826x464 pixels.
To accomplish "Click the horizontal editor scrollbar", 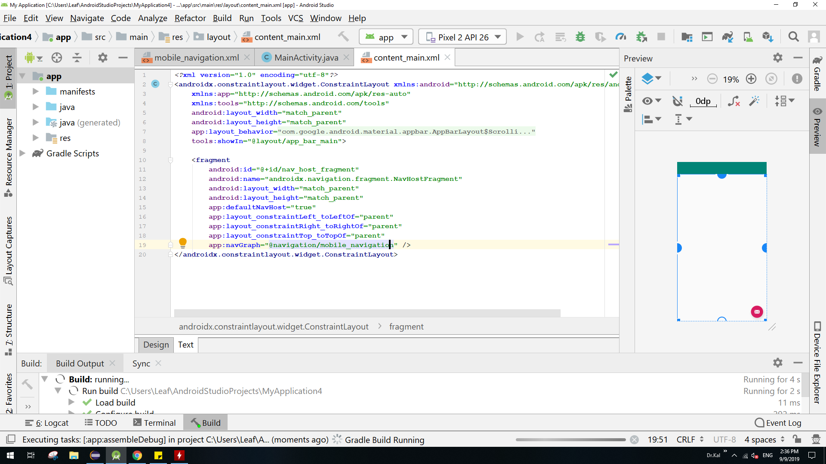I will pos(367,313).
